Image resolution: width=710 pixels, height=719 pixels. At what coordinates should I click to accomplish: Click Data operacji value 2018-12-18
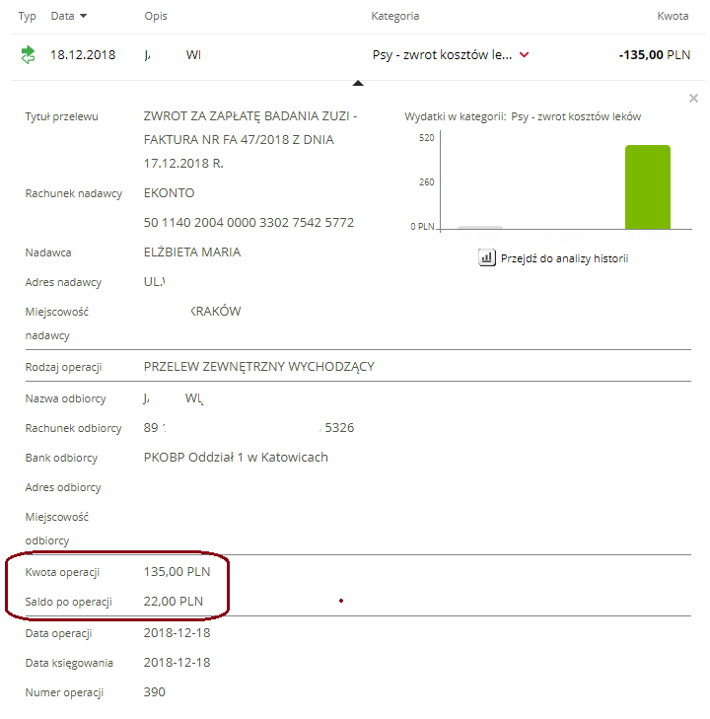(x=177, y=633)
